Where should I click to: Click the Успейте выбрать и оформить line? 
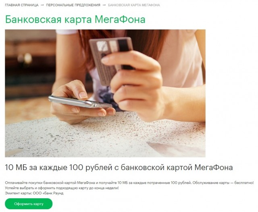(x=62, y=188)
